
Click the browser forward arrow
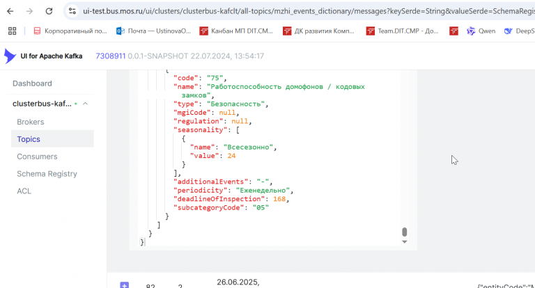pos(29,11)
